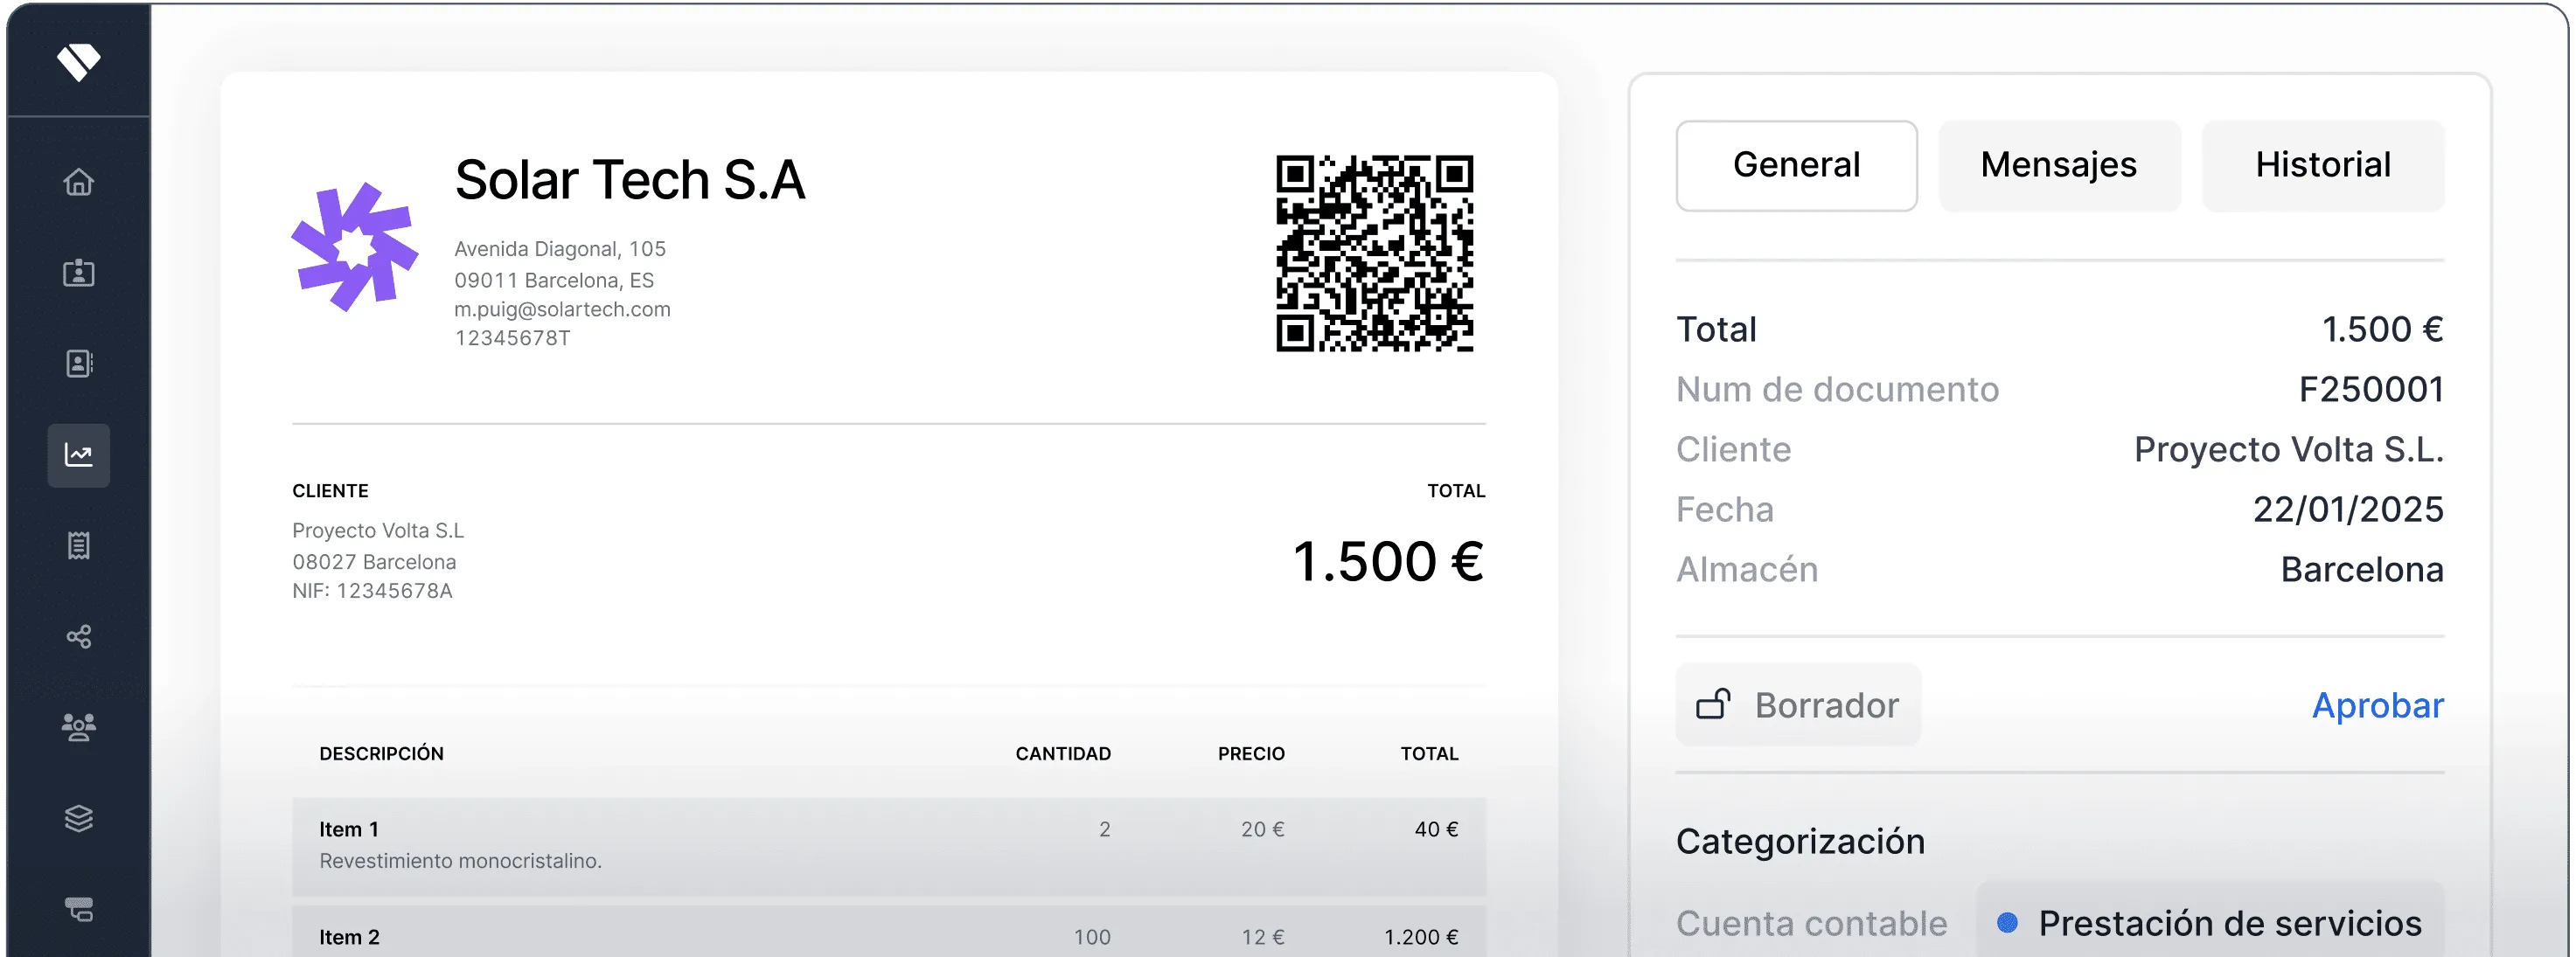The width and height of the screenshot is (2576, 957).
Task: Open the receipt icon in sidebar
Action: click(x=79, y=546)
